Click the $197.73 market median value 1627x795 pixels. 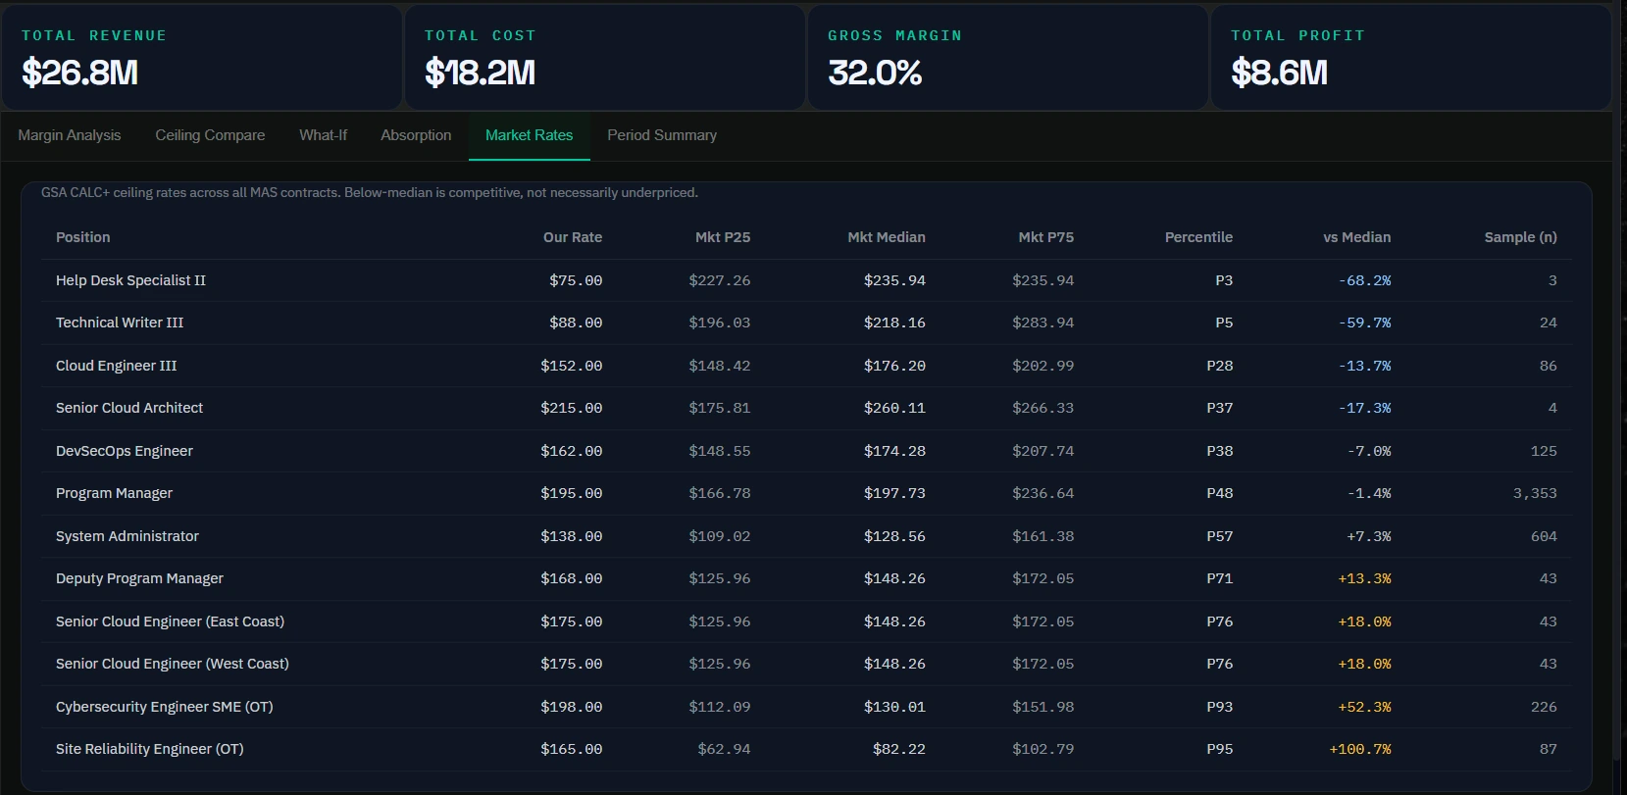coord(894,493)
